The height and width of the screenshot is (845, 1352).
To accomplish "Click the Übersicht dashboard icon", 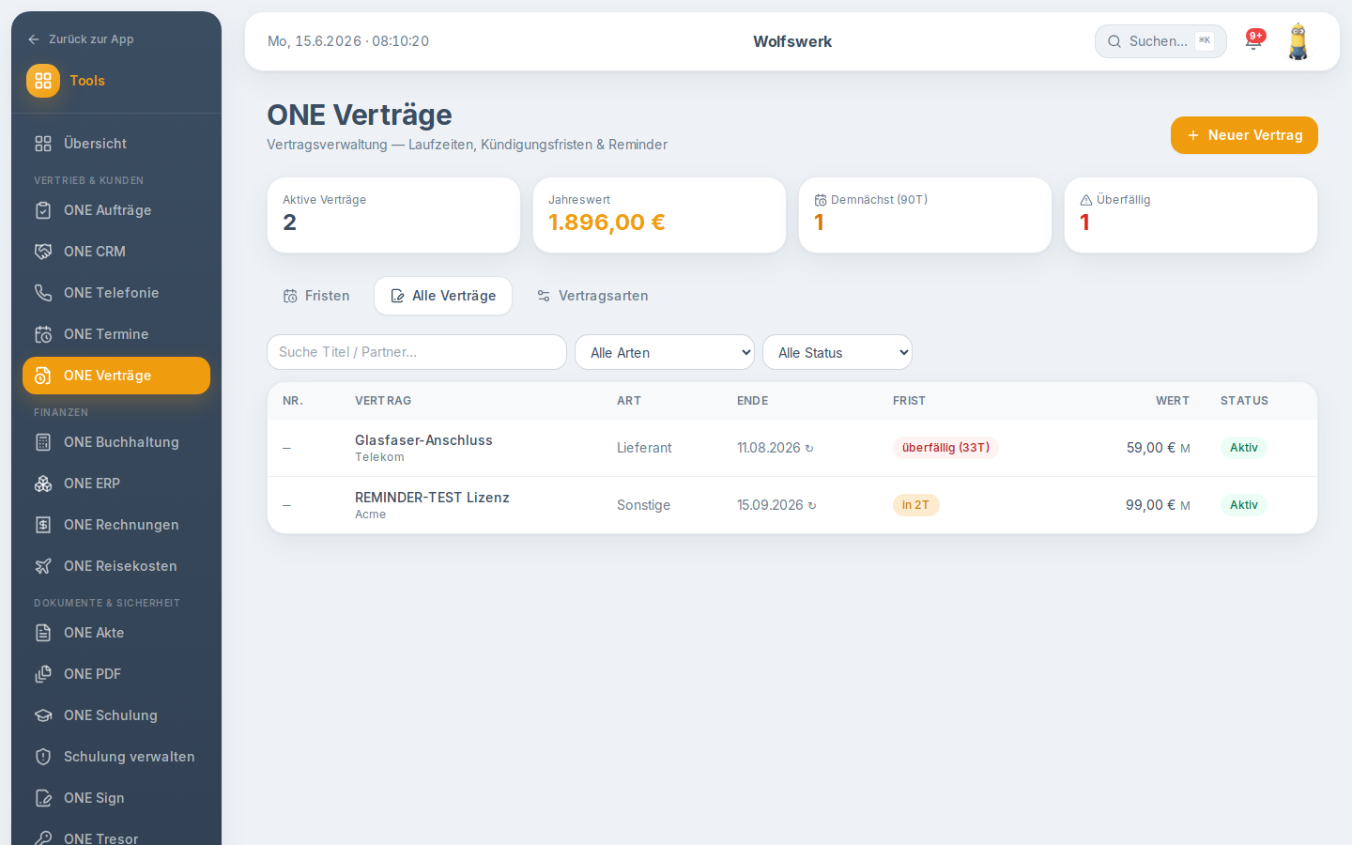I will (x=43, y=144).
